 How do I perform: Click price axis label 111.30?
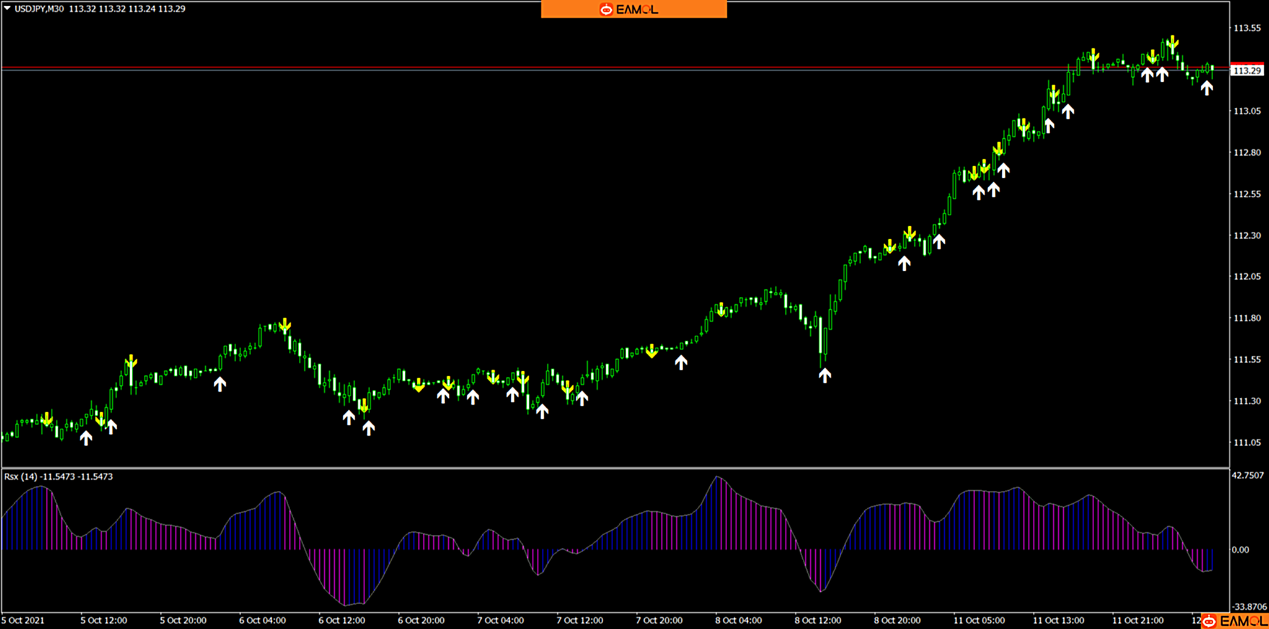point(1247,401)
